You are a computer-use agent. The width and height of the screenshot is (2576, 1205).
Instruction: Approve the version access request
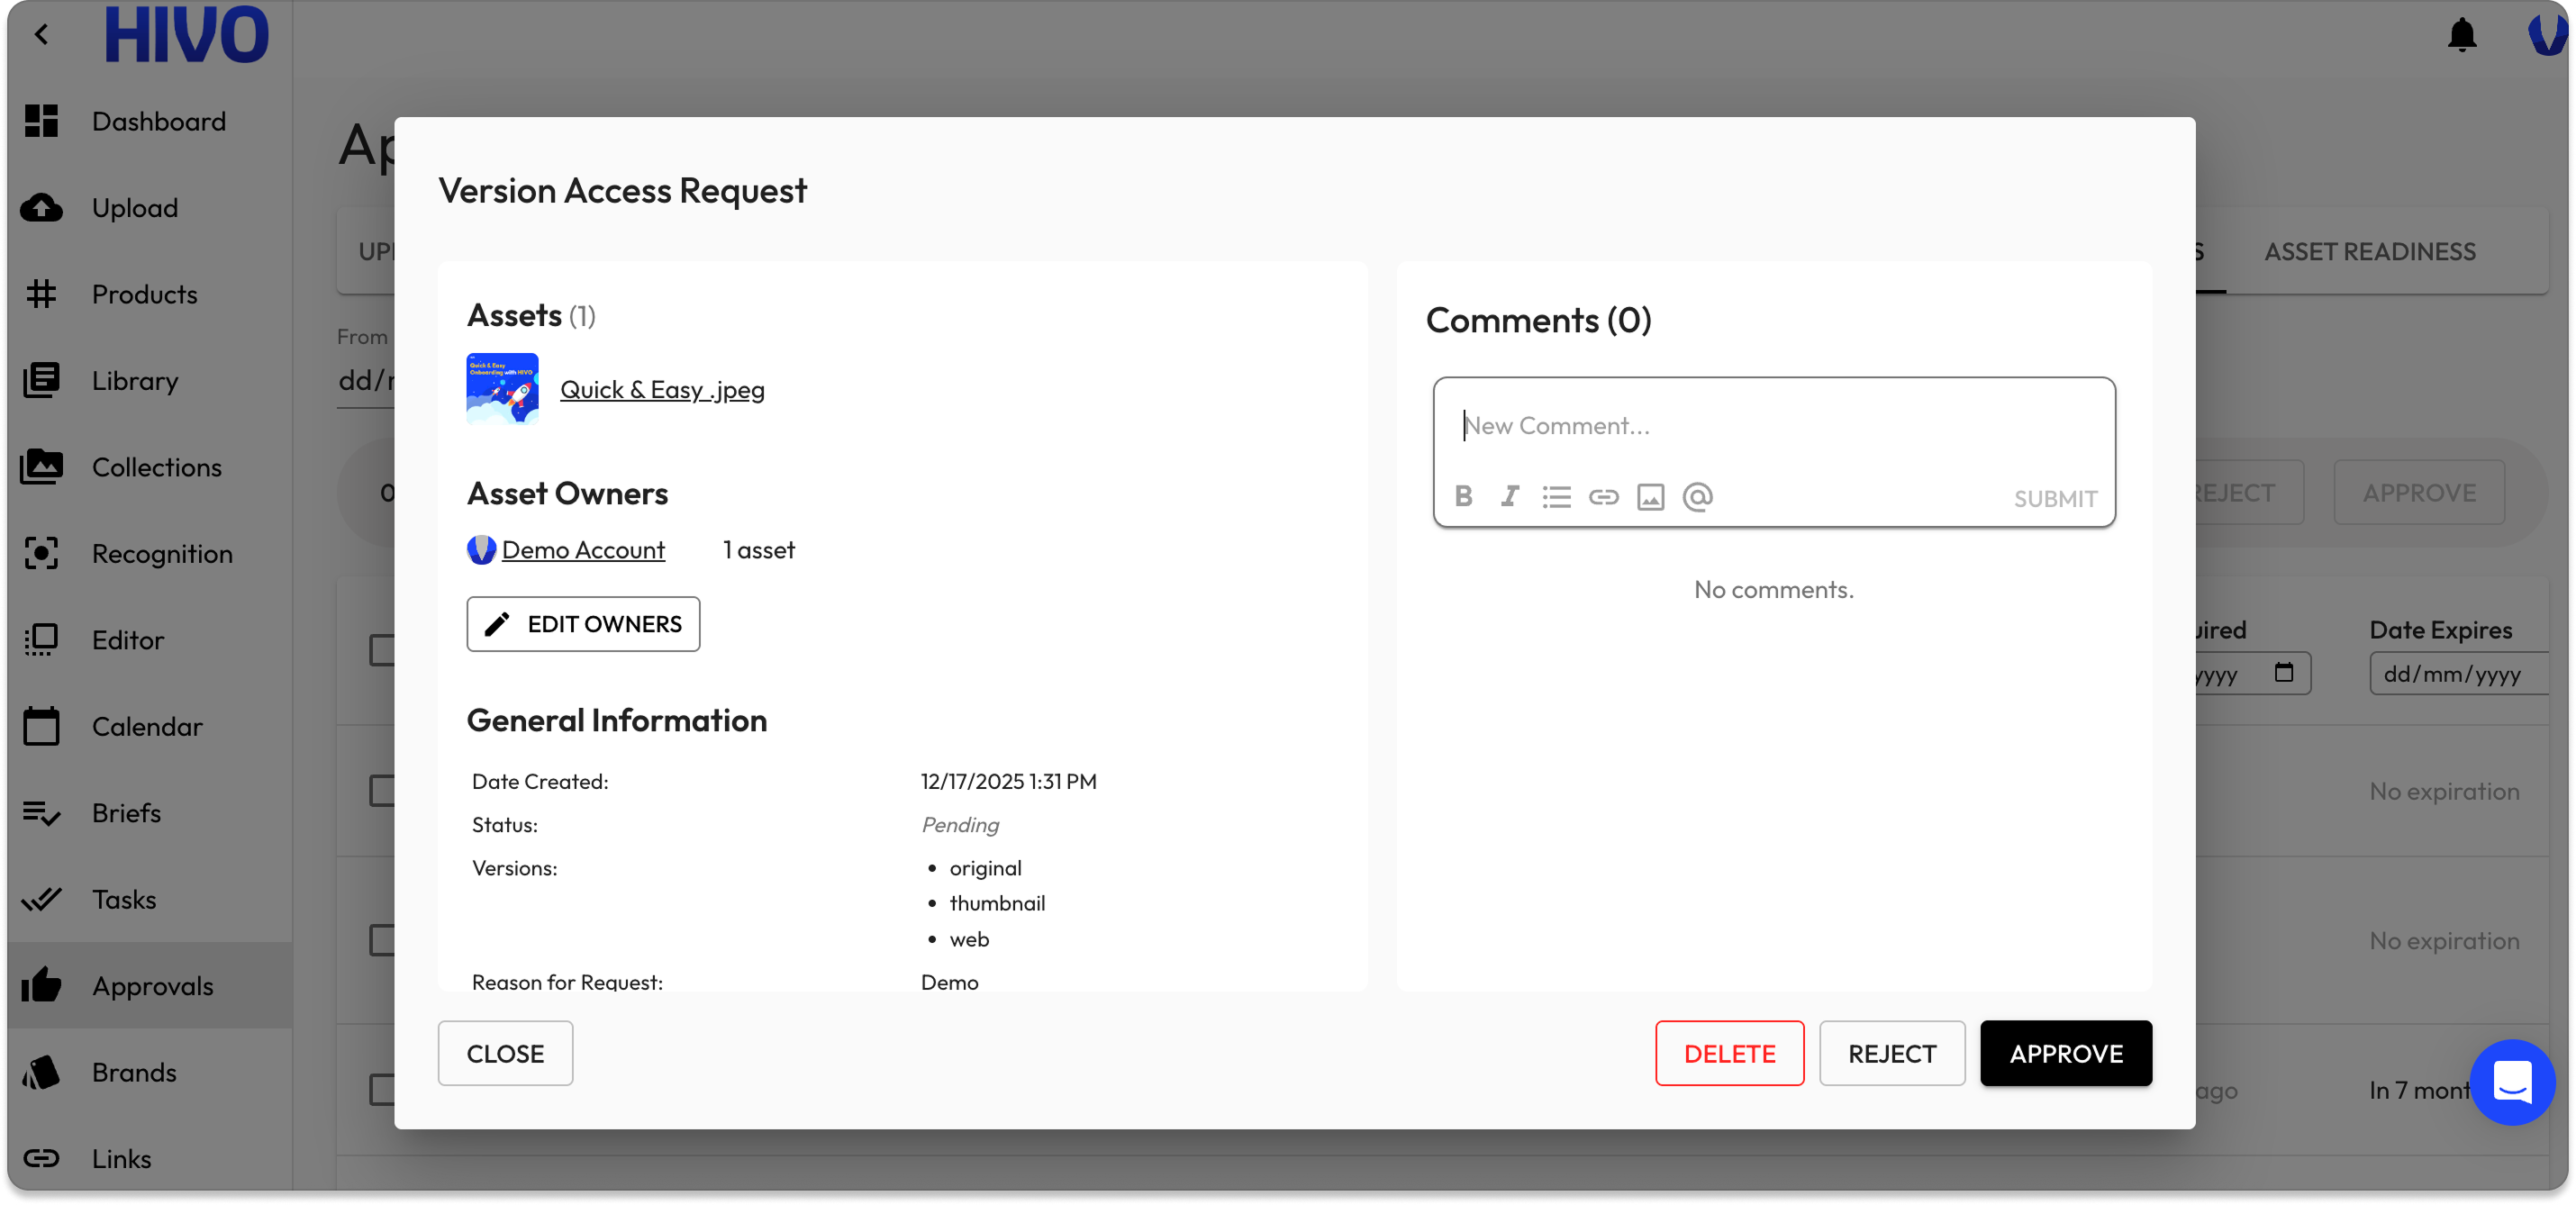(x=2065, y=1053)
